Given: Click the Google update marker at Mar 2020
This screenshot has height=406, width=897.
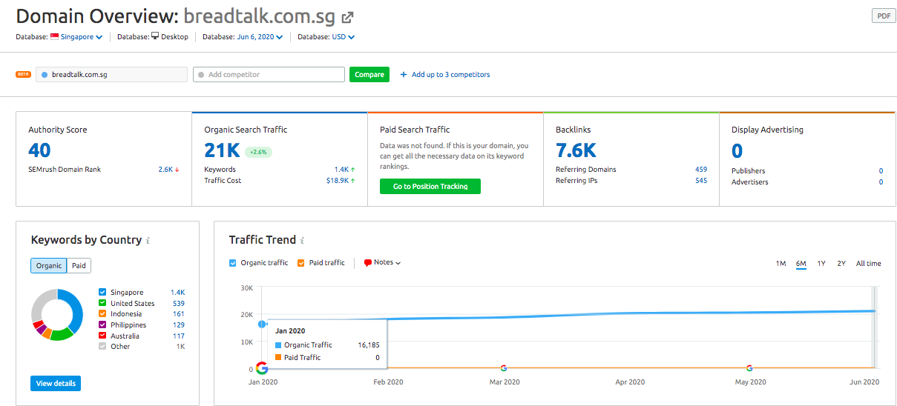Looking at the screenshot, I should coord(504,367).
